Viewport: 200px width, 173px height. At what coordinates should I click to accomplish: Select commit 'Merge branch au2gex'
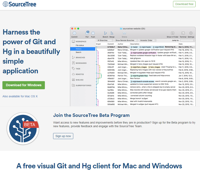click(145, 99)
